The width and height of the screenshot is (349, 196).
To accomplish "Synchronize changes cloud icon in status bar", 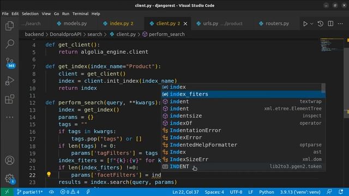I will tap(52, 192).
